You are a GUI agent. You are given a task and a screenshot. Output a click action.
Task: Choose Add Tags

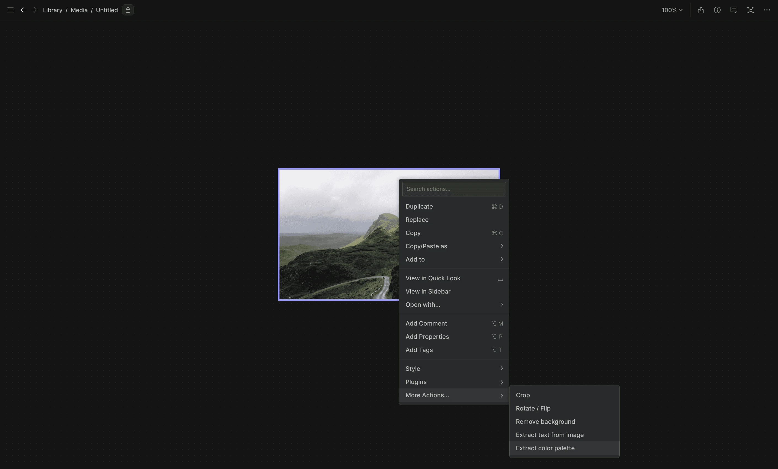point(454,350)
